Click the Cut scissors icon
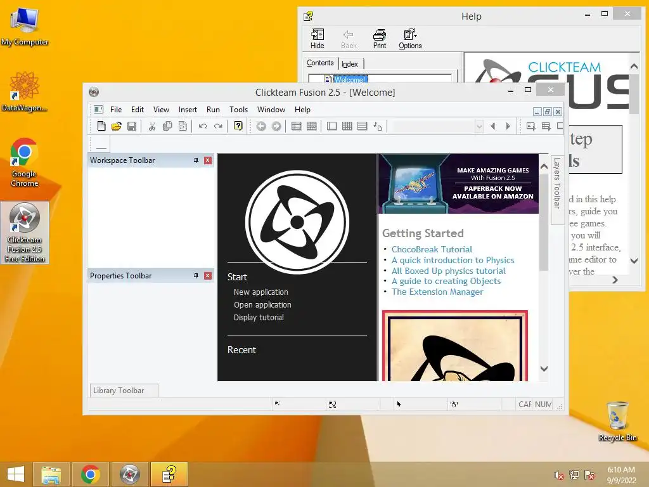Screen dimensions: 649x487 tap(152, 126)
